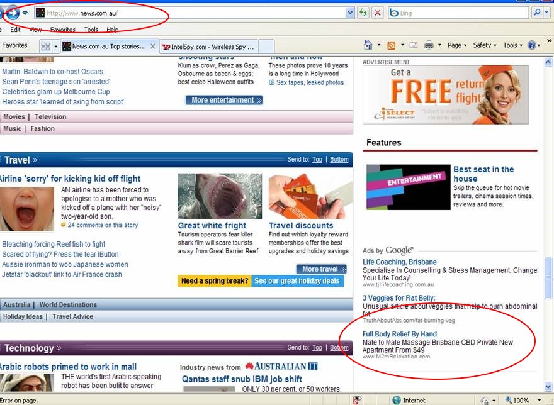Screen dimensions: 554x405
Task: Click the Internet zone globe icon
Action: click(397, 400)
